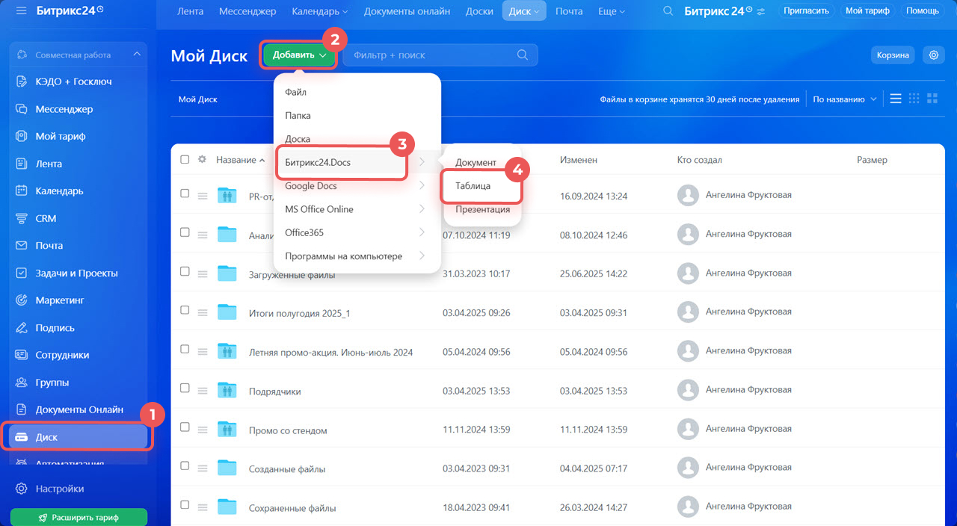Click the Сотрудники icon in the sidebar

(22, 355)
